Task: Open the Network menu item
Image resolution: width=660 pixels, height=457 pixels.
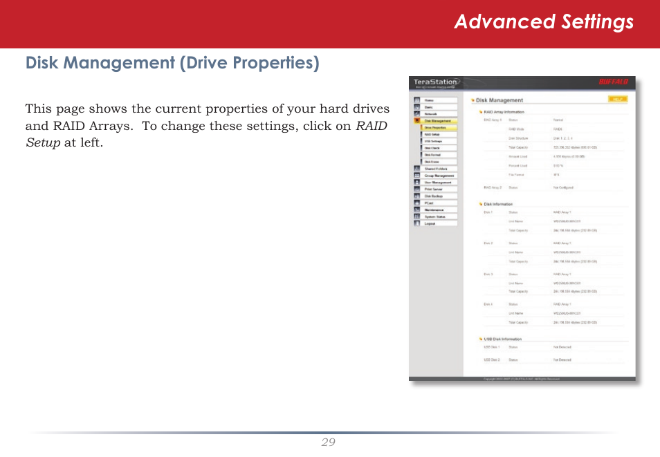Action: coord(439,113)
